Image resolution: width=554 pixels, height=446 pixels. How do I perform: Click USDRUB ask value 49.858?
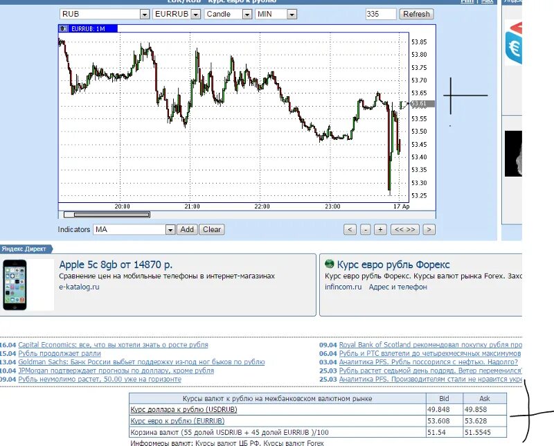pos(476,409)
